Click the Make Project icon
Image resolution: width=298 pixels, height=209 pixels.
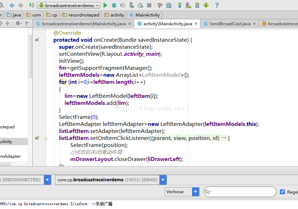32,5
